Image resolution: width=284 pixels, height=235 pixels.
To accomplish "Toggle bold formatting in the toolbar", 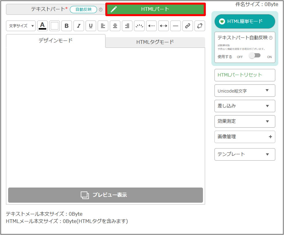I will (66, 26).
